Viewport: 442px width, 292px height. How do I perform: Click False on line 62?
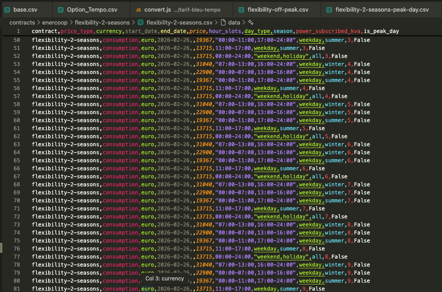pos(339,136)
